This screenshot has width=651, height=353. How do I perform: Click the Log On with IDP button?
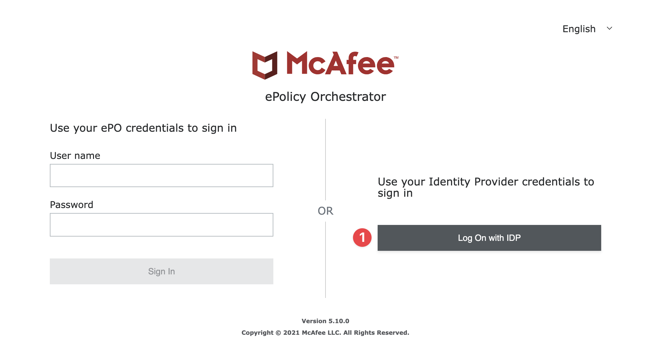point(489,238)
